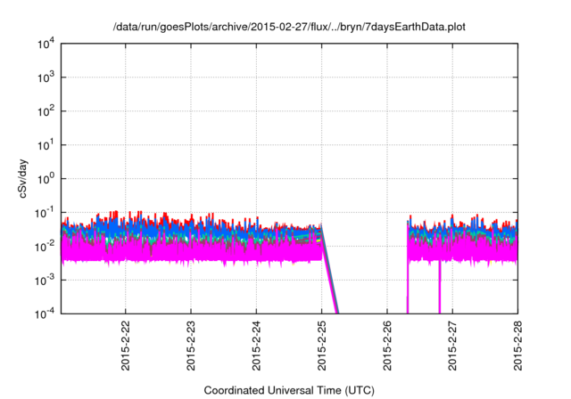Click the 10^-1 y-axis tick label

pos(45,213)
